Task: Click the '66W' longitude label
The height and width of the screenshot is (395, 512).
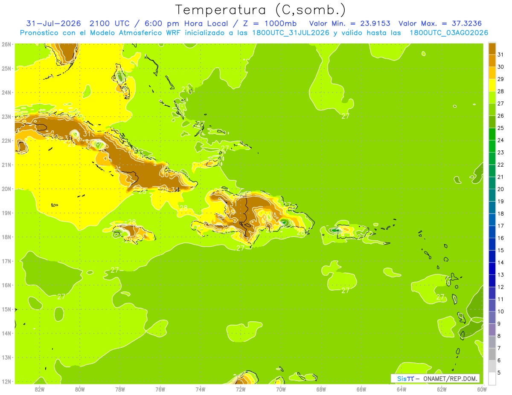Action: pos(361,389)
